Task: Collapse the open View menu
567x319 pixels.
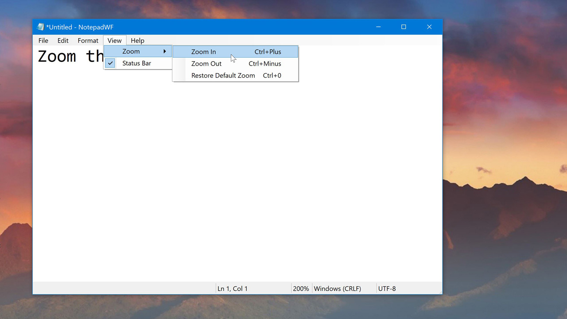Action: click(x=114, y=40)
